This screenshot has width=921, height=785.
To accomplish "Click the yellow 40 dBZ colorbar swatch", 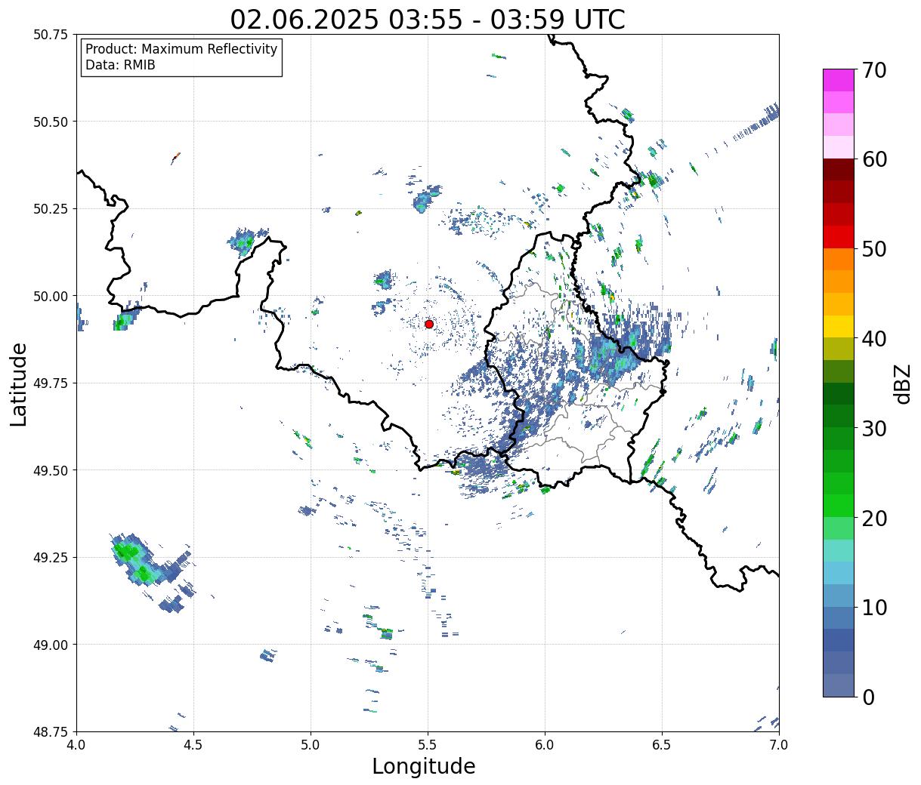I will [x=838, y=326].
